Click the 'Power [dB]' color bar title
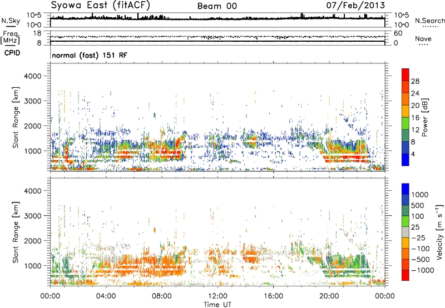445x308 pixels. (x=424, y=117)
